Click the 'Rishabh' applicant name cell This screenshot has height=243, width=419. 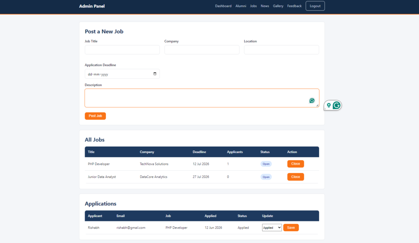(94, 227)
